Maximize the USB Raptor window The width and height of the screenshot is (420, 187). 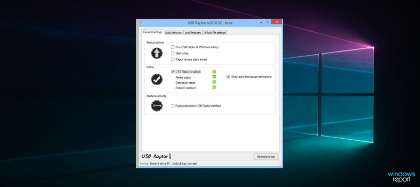pyautogui.click(x=267, y=22)
